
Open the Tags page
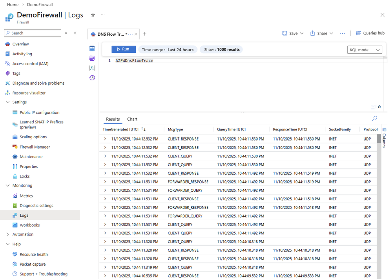click(x=16, y=73)
